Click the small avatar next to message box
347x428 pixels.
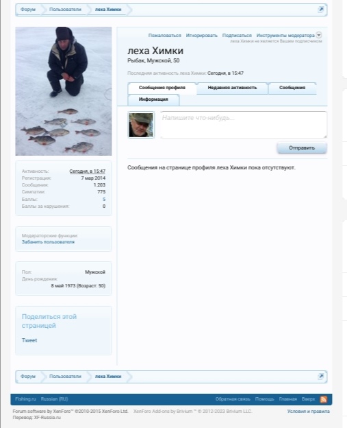click(141, 125)
